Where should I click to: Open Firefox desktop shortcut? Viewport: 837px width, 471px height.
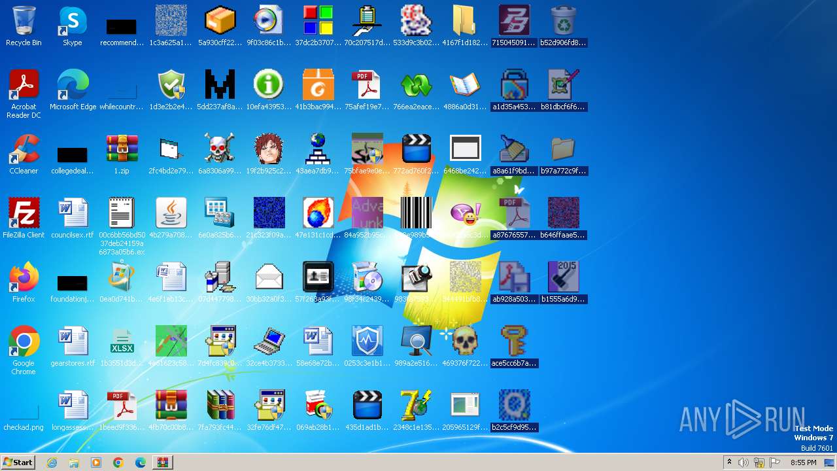24,283
